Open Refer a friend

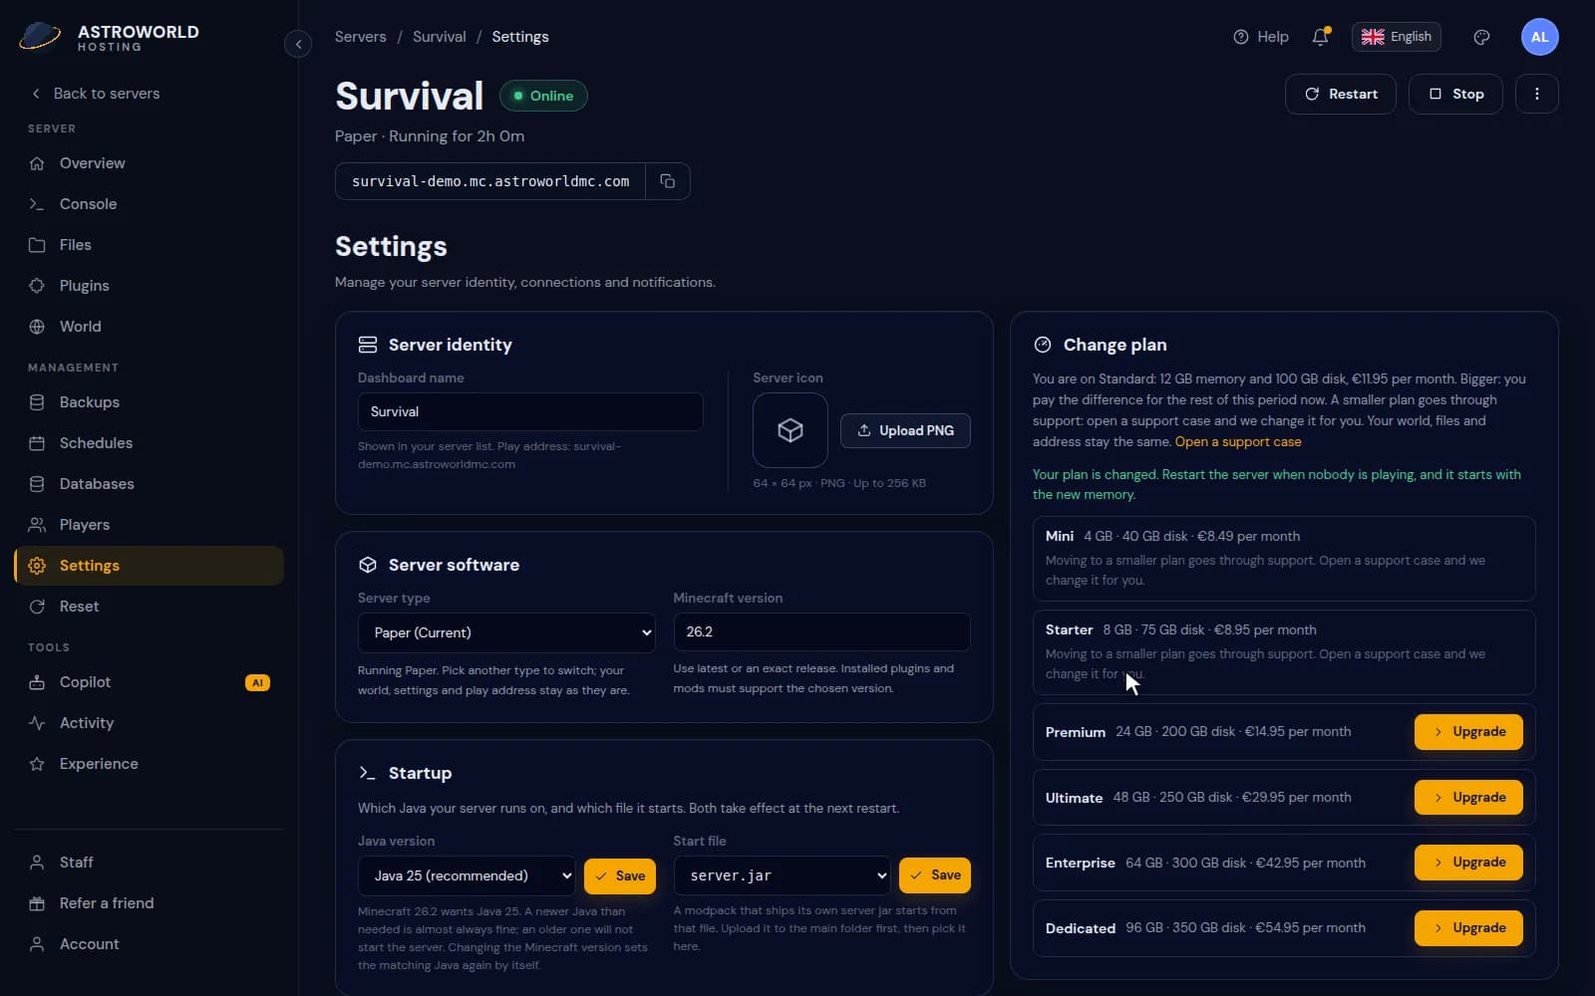coord(150,903)
